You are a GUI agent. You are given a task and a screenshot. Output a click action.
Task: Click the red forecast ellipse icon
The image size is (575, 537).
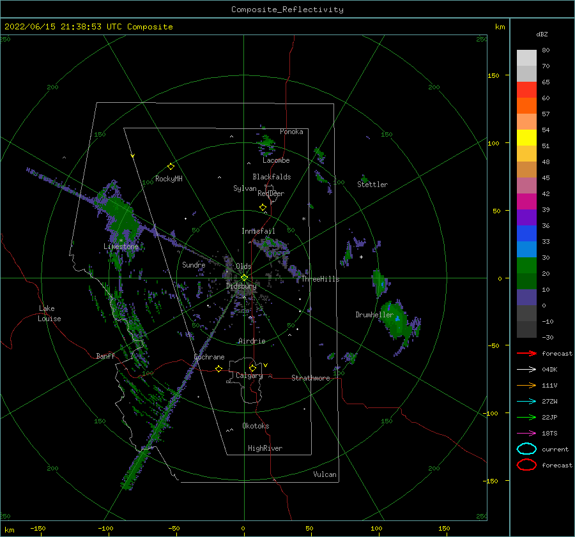(x=526, y=465)
